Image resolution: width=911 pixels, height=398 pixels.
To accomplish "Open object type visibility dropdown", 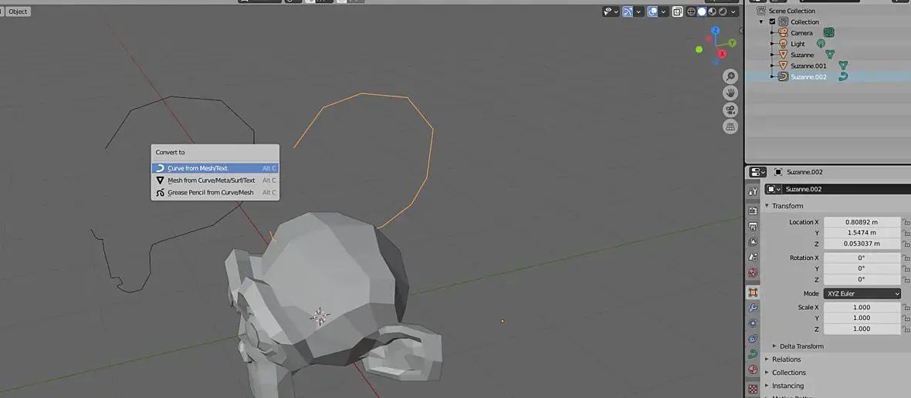I will coord(611,12).
